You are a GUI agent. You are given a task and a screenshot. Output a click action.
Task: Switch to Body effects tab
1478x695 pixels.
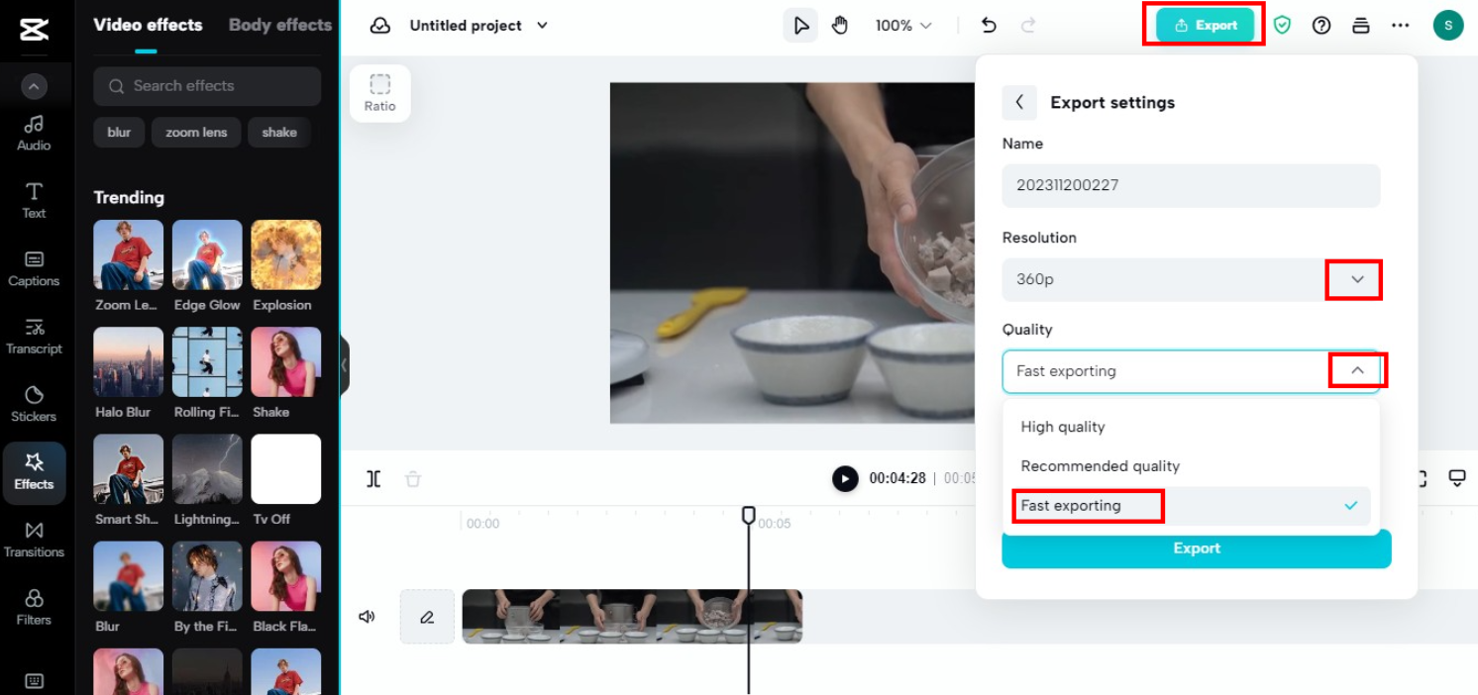click(279, 25)
